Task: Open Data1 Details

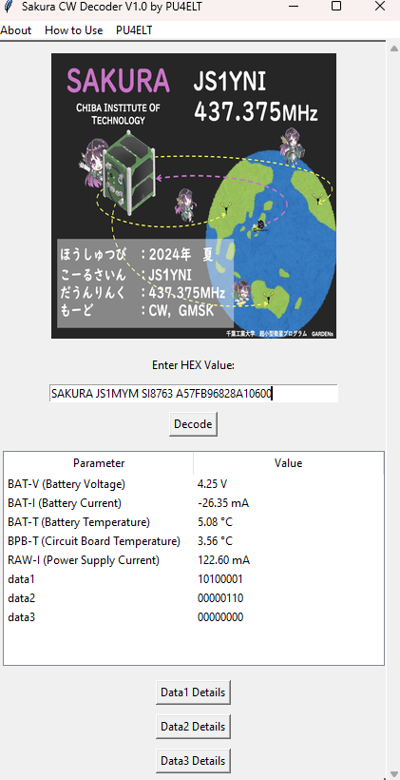Action: [x=193, y=692]
